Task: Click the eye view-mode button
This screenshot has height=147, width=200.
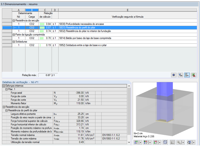Action: (x=174, y=75)
